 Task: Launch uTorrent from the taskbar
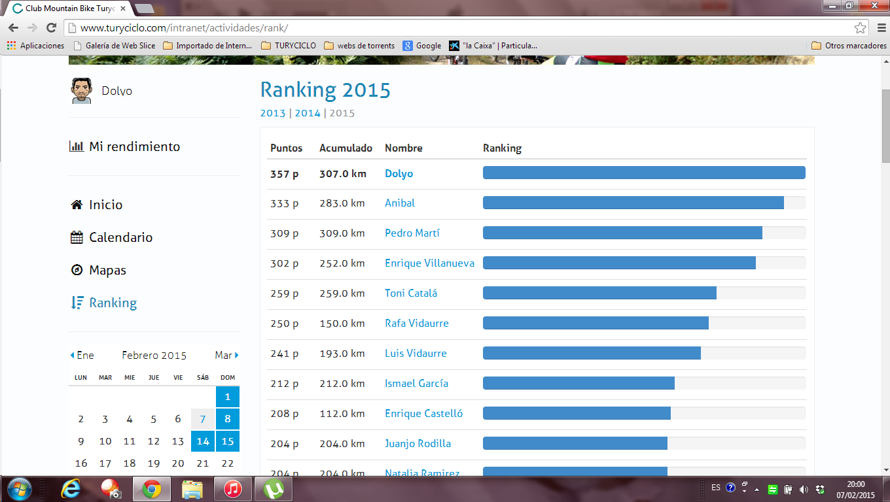pos(273,488)
